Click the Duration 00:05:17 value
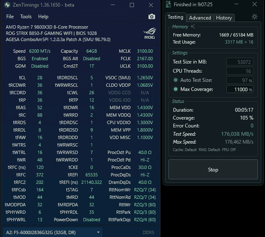Image resolution: width=265 pixels, height=237 pixels. (244, 110)
